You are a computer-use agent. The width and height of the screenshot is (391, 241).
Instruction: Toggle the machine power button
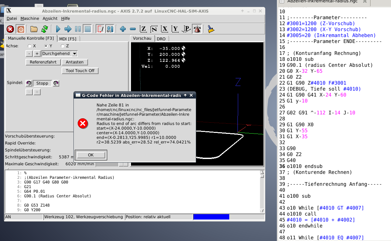tap(21, 29)
